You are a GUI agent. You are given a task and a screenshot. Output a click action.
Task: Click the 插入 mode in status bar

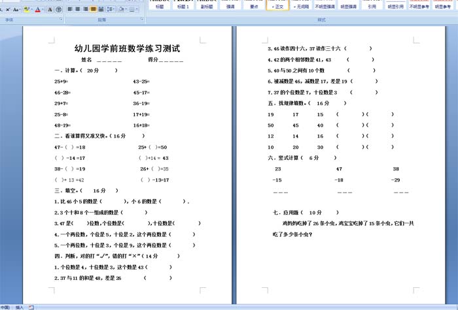(19, 307)
